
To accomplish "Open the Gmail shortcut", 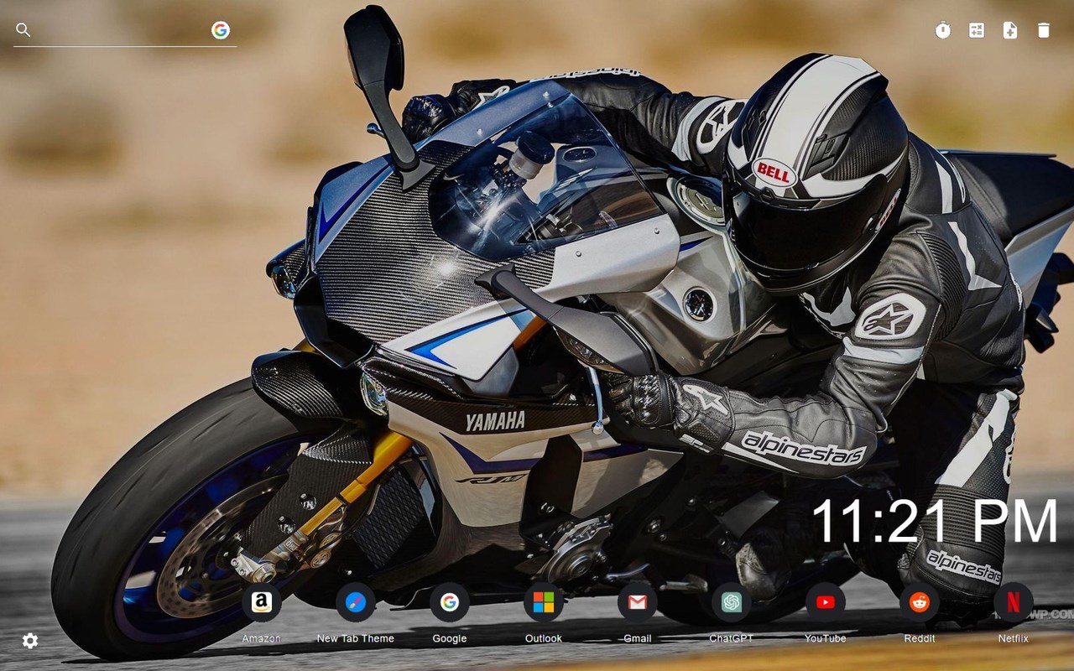I will [638, 602].
